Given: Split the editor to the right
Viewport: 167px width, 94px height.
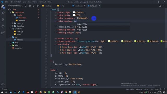Looking at the screenshot, I should [160, 6].
